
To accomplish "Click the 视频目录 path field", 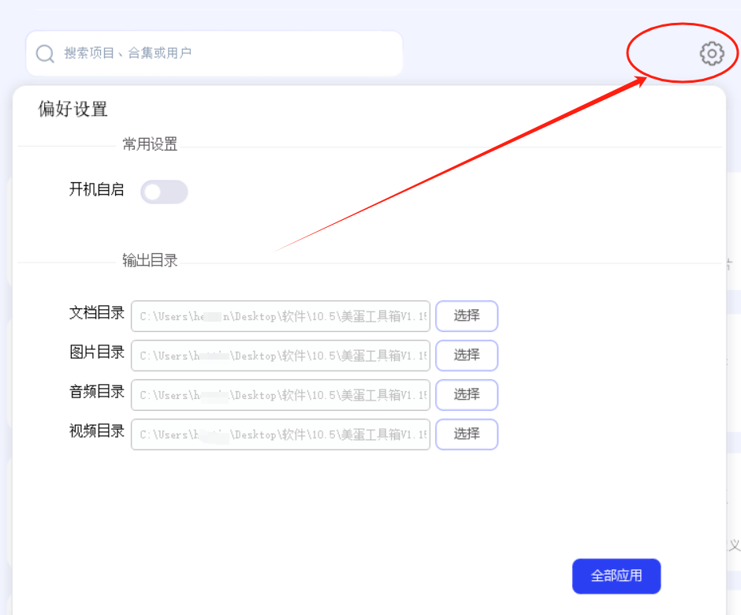I will click(281, 434).
